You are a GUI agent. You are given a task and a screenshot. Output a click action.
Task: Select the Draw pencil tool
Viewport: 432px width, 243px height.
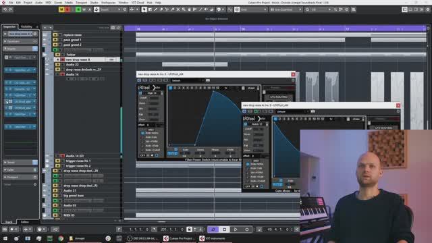pyautogui.click(x=155, y=9)
